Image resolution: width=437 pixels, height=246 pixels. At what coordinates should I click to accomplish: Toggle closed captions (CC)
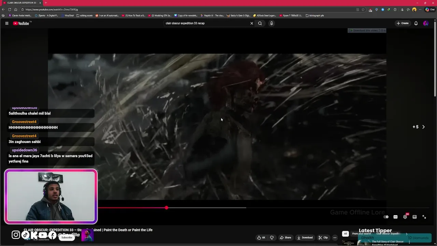pos(395,217)
